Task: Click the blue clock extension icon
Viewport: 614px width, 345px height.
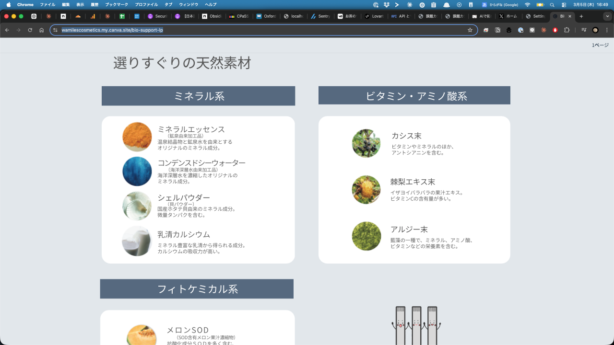Action: pos(521,30)
